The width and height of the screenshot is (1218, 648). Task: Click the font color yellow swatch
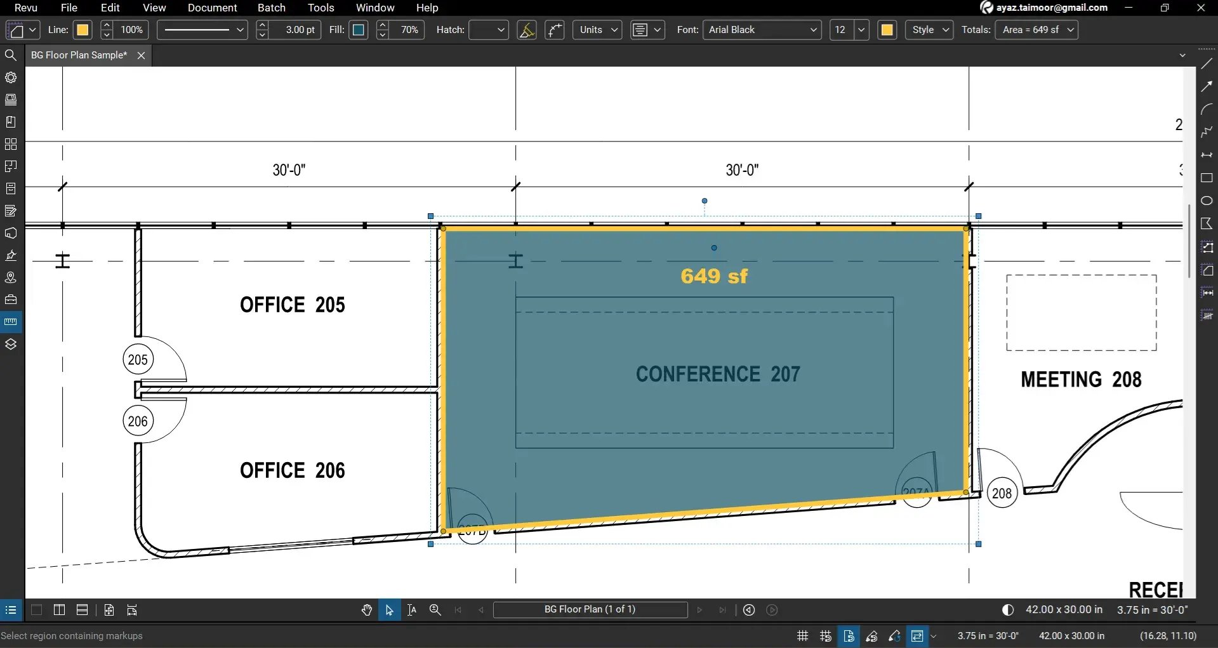pos(887,30)
